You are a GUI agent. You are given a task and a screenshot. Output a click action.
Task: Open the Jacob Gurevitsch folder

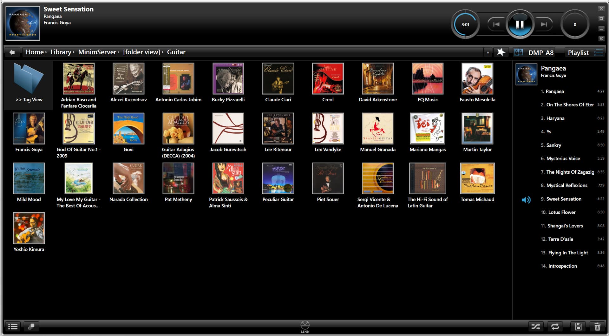[x=228, y=132]
